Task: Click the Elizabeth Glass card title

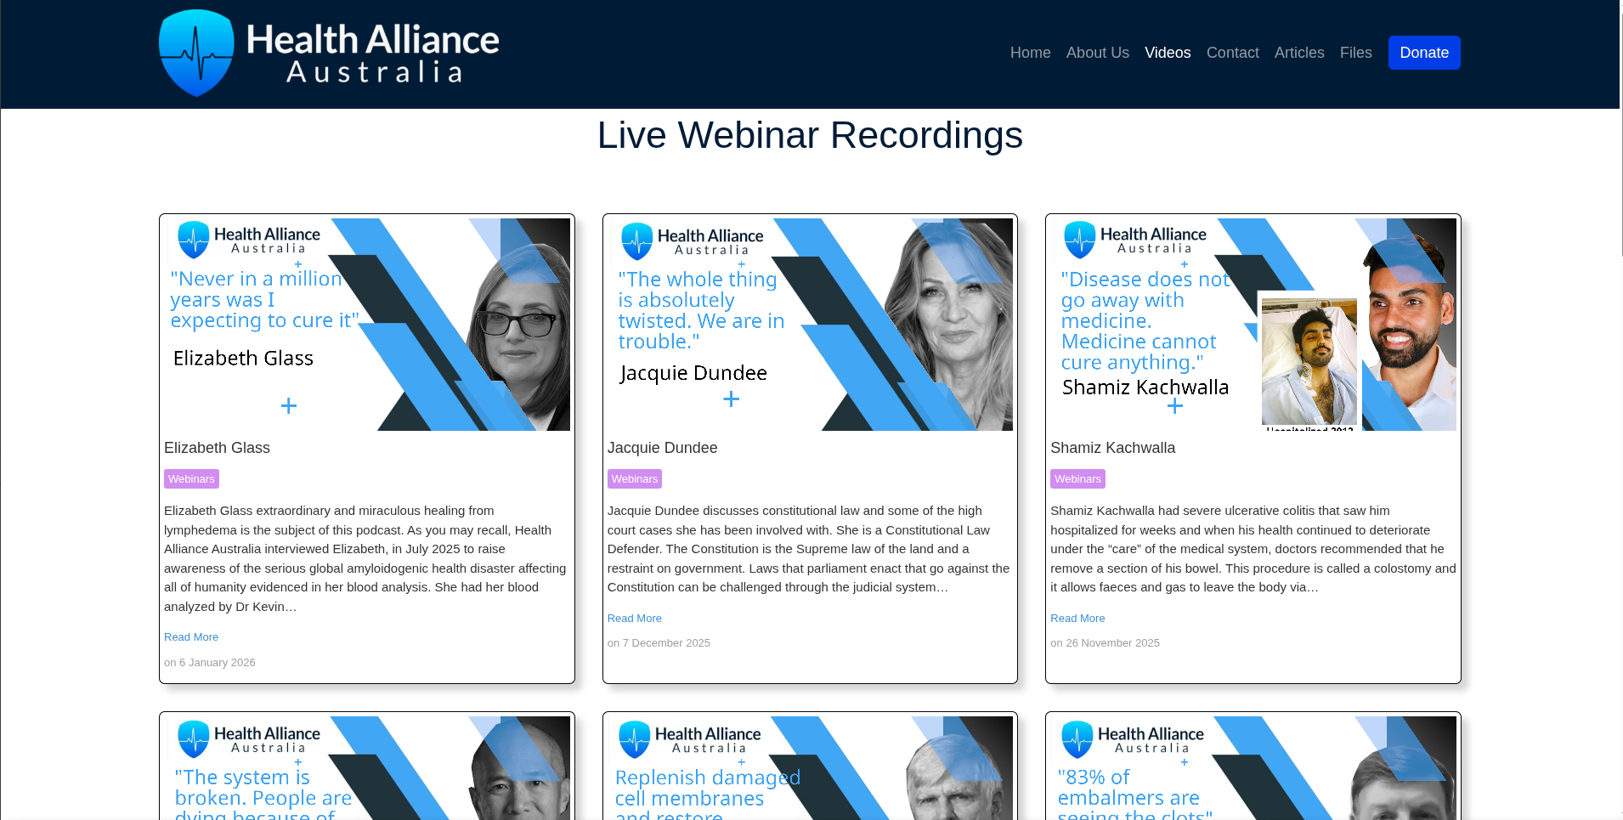Action: point(217,448)
